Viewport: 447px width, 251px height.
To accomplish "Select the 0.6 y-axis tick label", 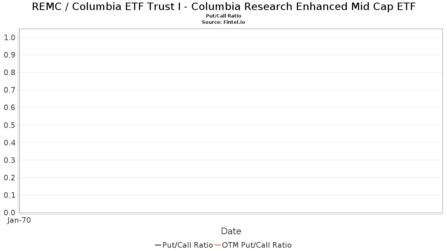I will (x=9, y=108).
